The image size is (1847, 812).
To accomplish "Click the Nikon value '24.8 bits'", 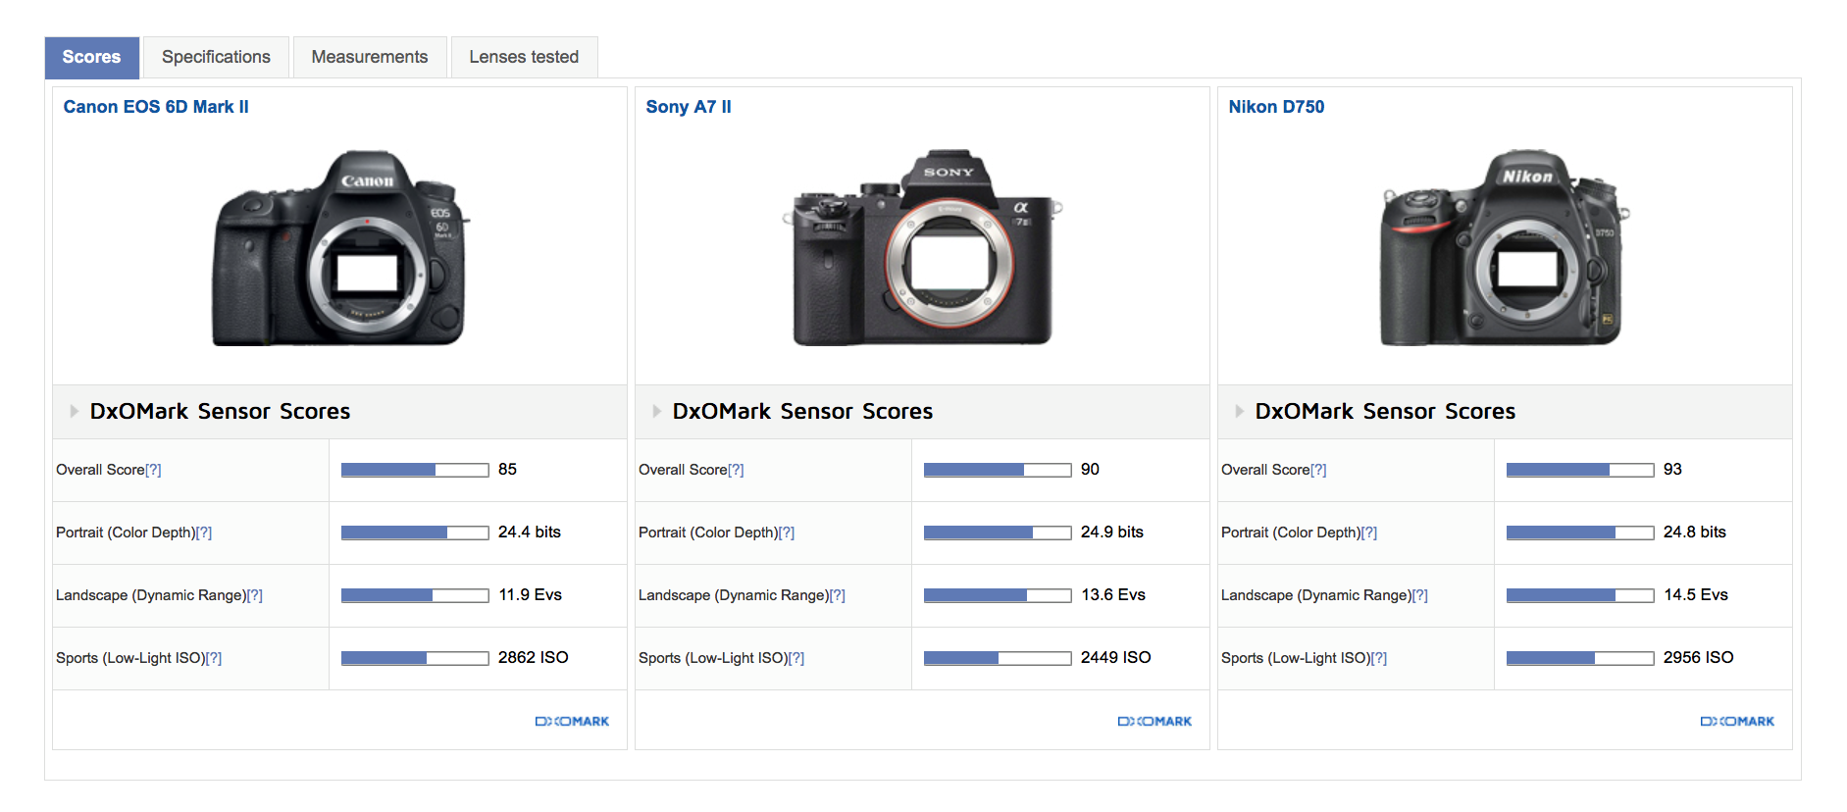I will [1695, 533].
